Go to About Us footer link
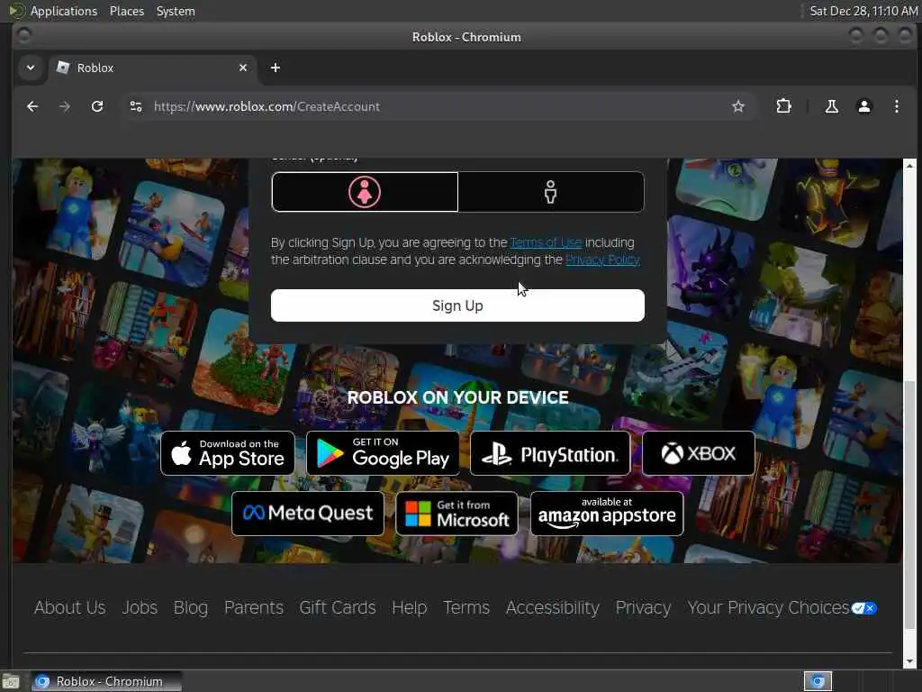This screenshot has height=692, width=922. (x=70, y=607)
